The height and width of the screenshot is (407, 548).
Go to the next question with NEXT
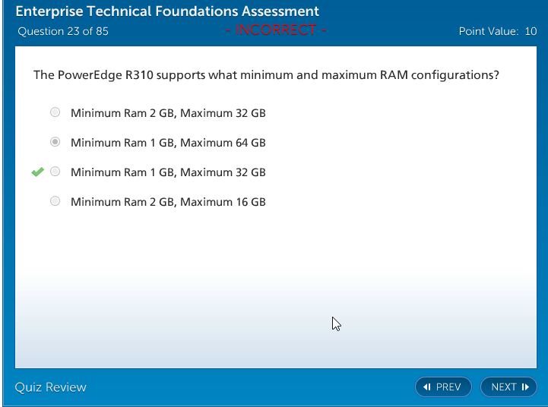pyautogui.click(x=508, y=387)
